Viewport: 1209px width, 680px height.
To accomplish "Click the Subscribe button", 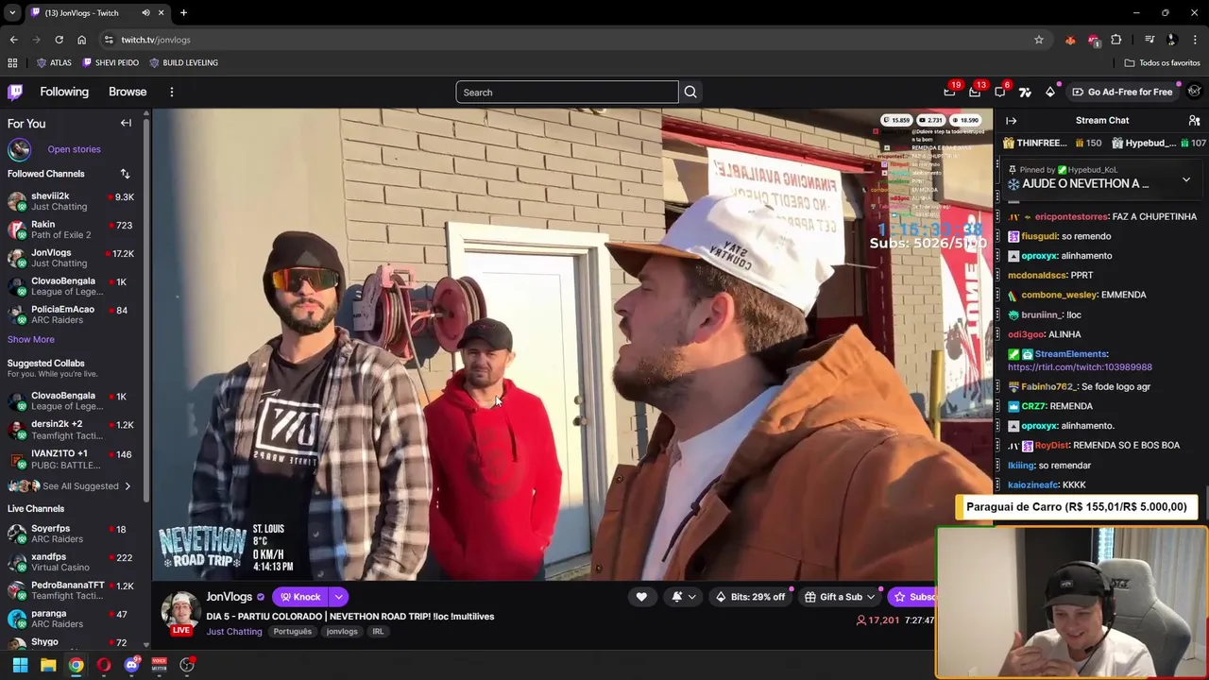I will (x=912, y=597).
